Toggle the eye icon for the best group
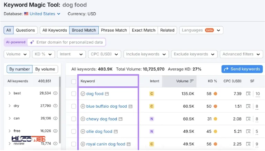Viewport: 265px width, 151px height. (x=55, y=93)
